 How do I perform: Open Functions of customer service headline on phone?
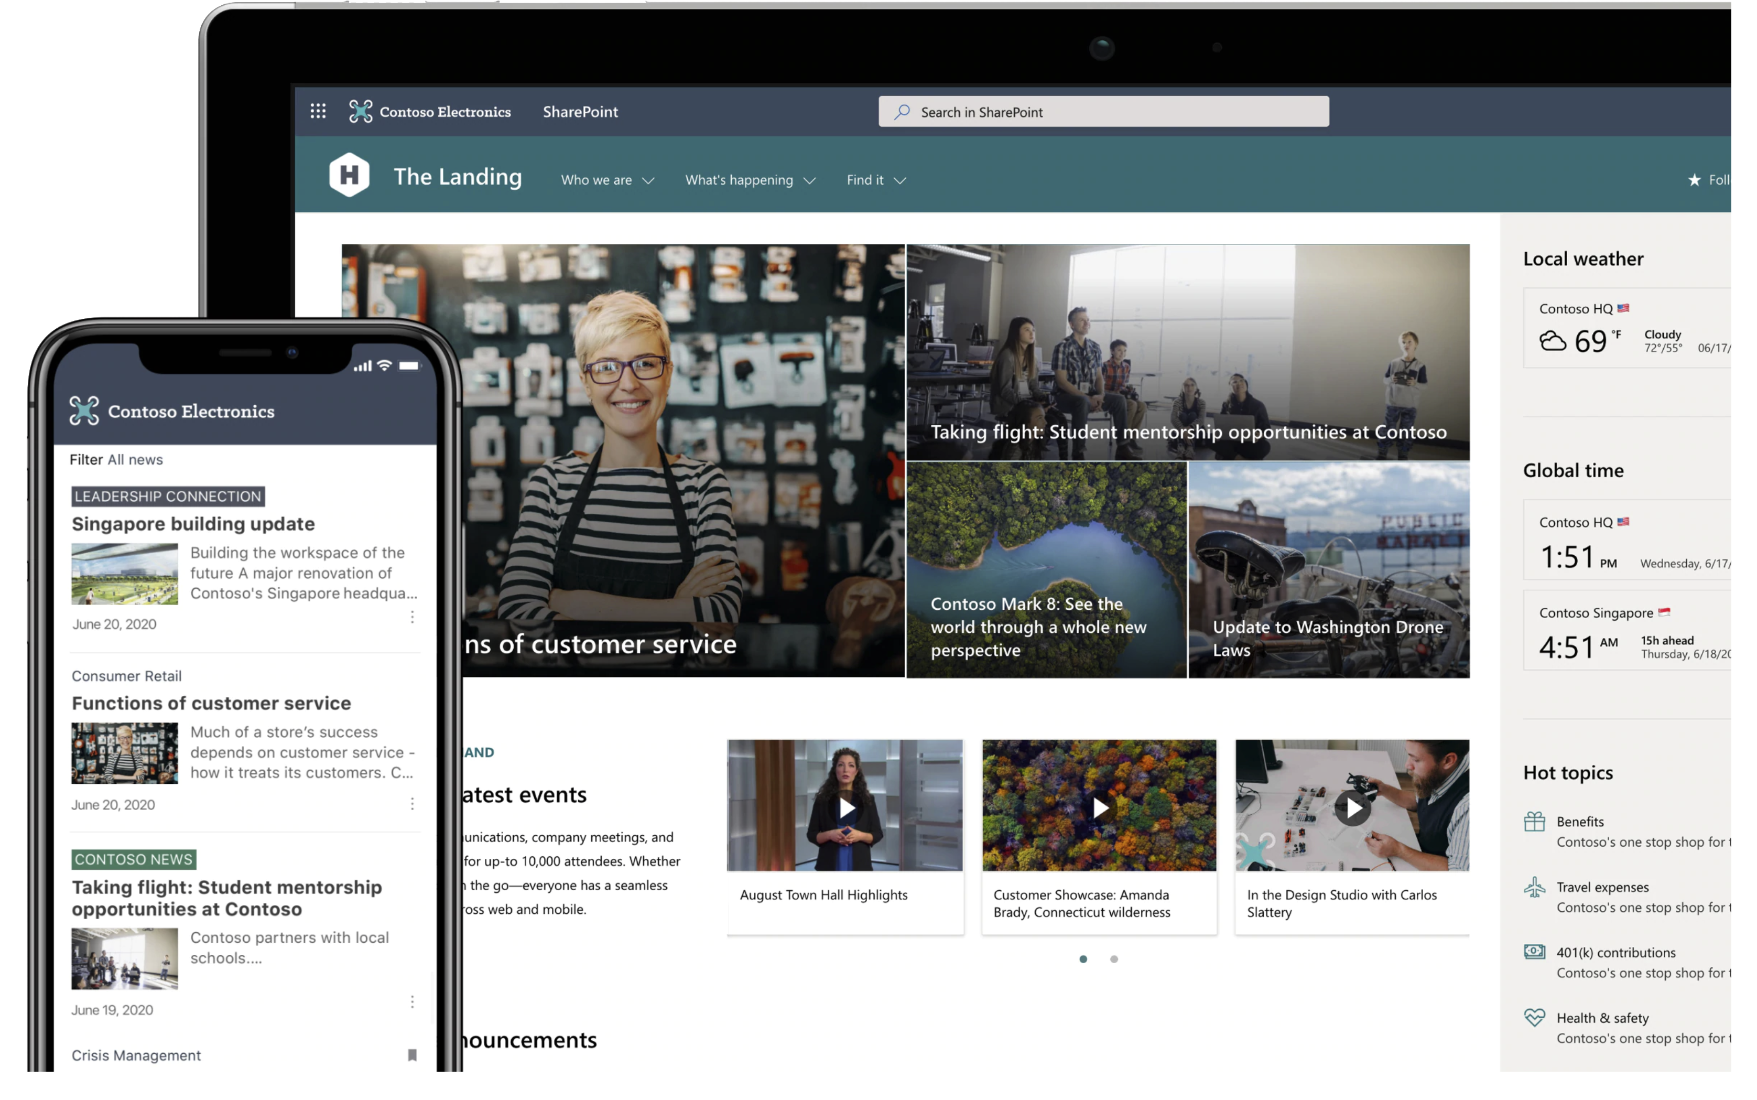click(x=211, y=703)
